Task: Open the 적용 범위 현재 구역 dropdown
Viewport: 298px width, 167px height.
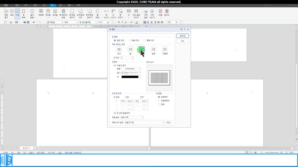Action: (132, 118)
